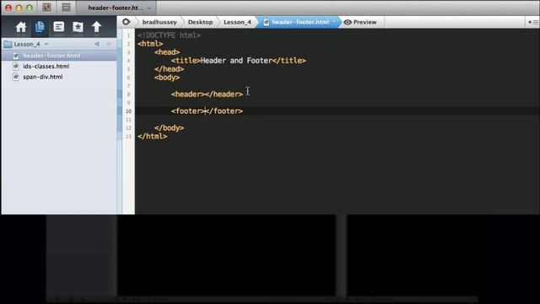Click line number 1 in the gutter

pos(128,35)
